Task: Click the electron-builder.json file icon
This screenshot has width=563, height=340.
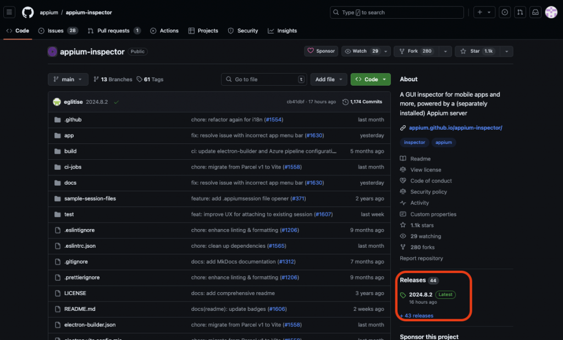Action: pos(57,325)
